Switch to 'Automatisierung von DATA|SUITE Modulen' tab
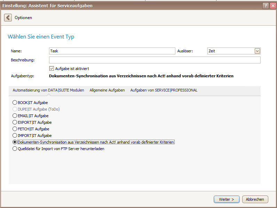Screen dimensions: 277x208 pyautogui.click(x=48, y=90)
